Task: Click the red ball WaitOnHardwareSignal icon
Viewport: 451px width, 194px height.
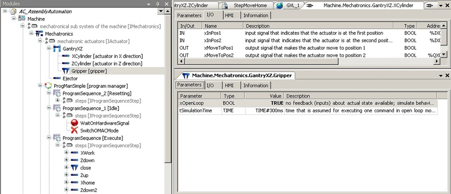Action: pos(74,123)
